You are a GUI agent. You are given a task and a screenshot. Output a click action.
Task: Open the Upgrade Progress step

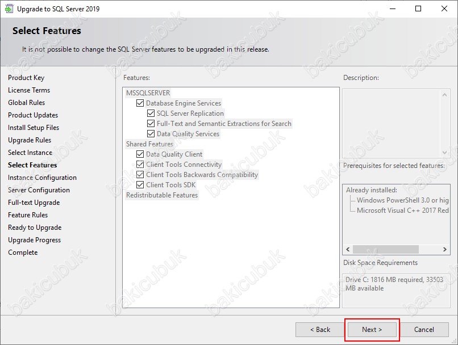35,240
